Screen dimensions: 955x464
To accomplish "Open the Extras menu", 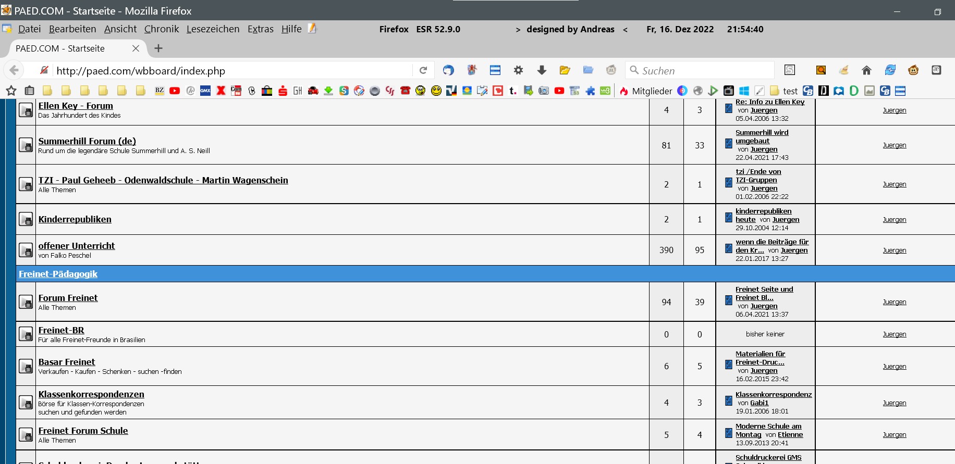I will [x=261, y=29].
